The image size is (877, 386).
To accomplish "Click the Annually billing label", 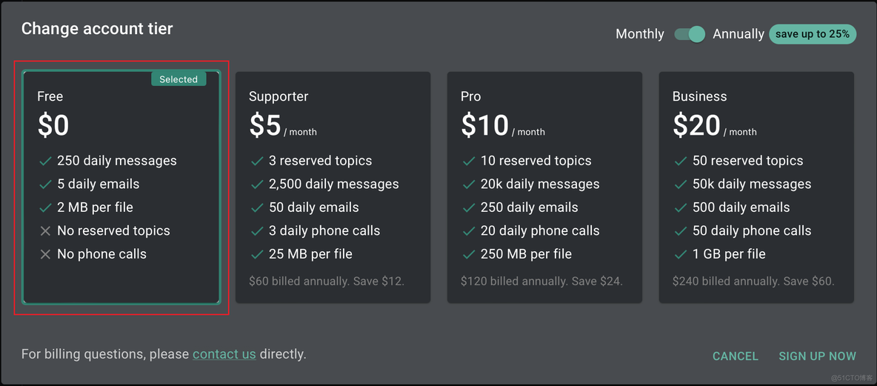I will pos(738,34).
